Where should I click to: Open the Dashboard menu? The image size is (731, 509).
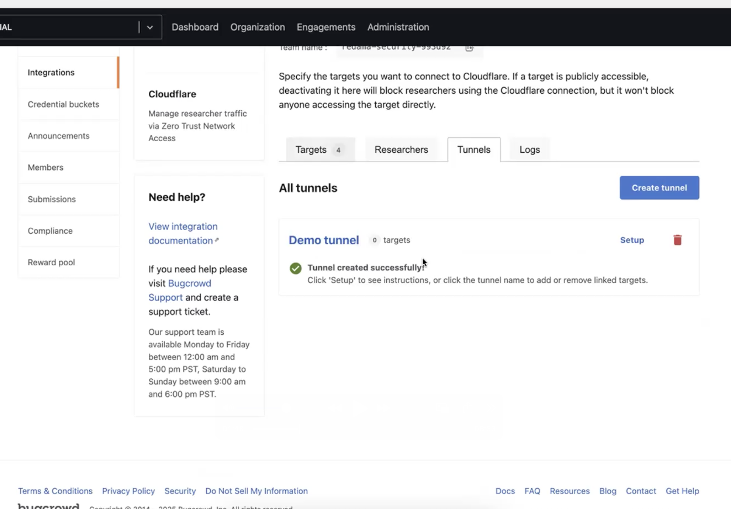[x=195, y=27]
